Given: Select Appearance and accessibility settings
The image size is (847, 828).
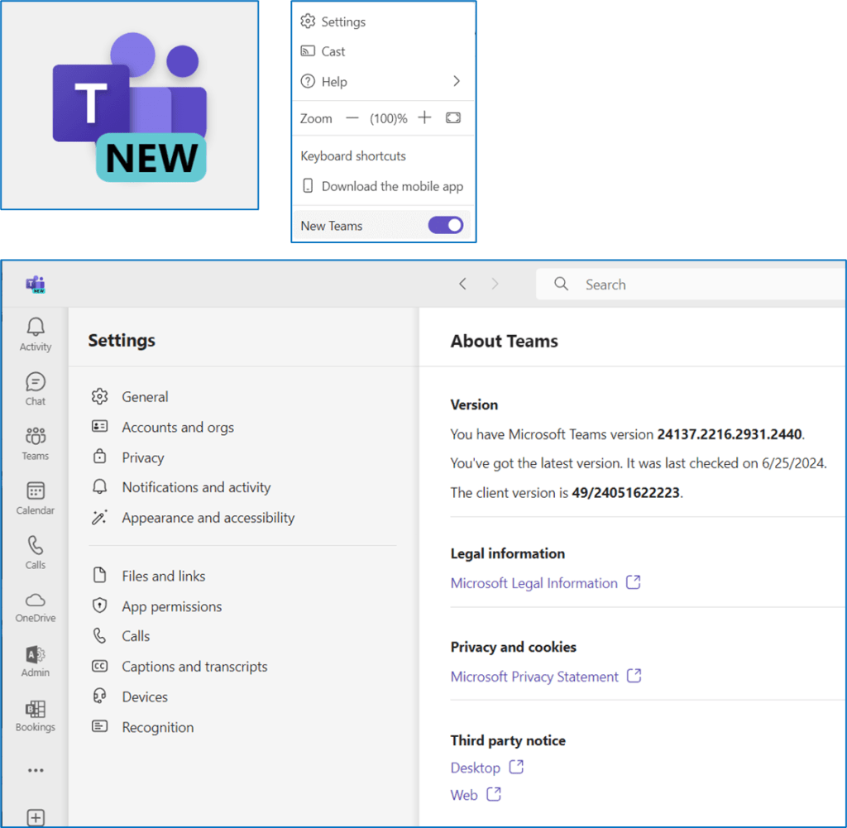Looking at the screenshot, I should [208, 518].
